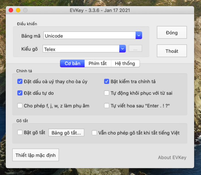Open the Bảng mã Unicode dropdown arrow
This screenshot has width=201, height=175.
click(139, 35)
